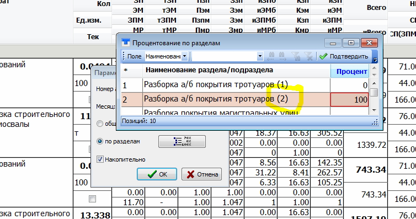This screenshot has width=416, height=219.
Task: Open the toolbar overflow options arrow
Action: tap(375, 60)
